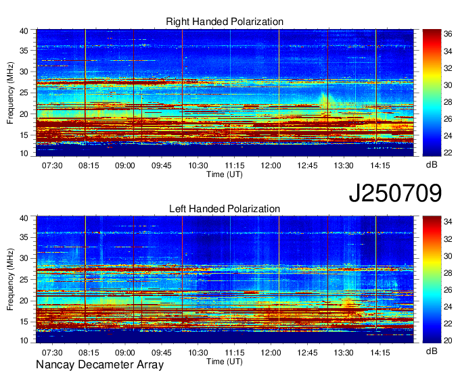
Task: Click the "Nancay Decameter Array" caption
Action: coord(99,365)
